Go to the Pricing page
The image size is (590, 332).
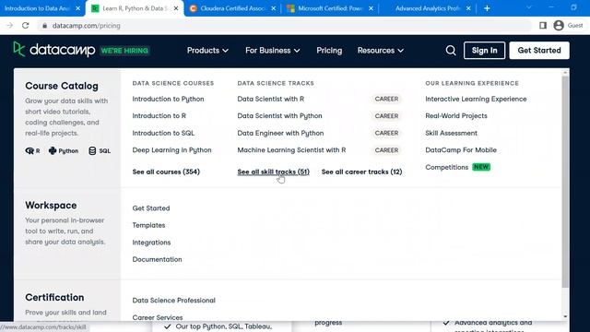[329, 51]
